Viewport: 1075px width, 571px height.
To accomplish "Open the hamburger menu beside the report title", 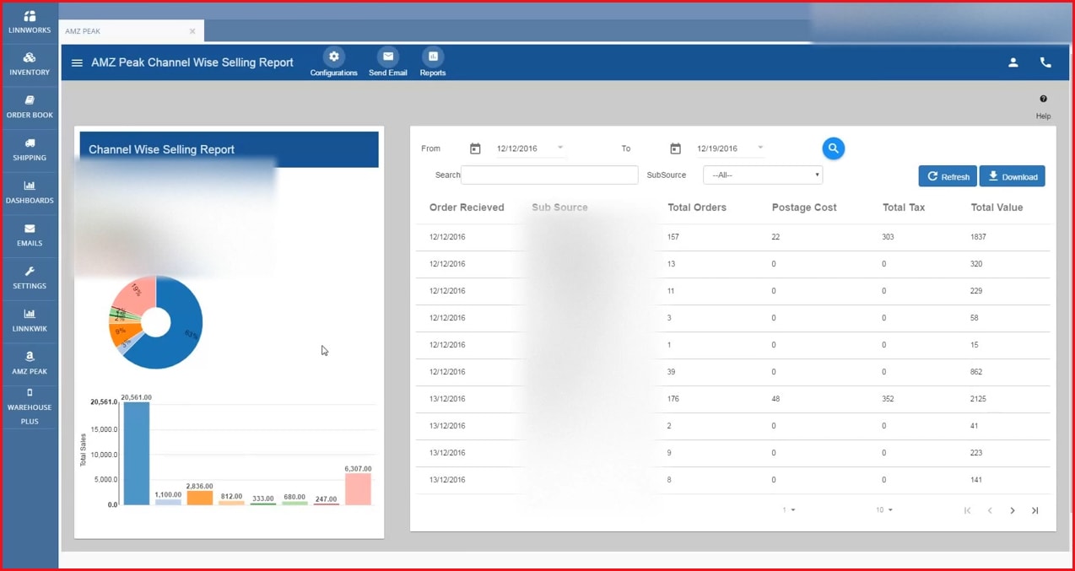I will 77,62.
